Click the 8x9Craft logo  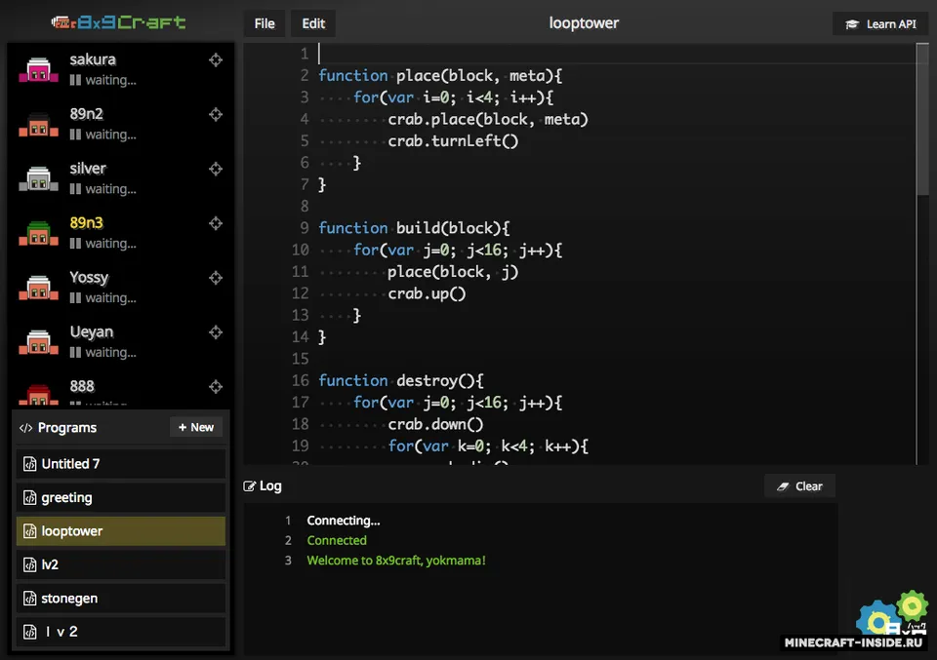(118, 22)
